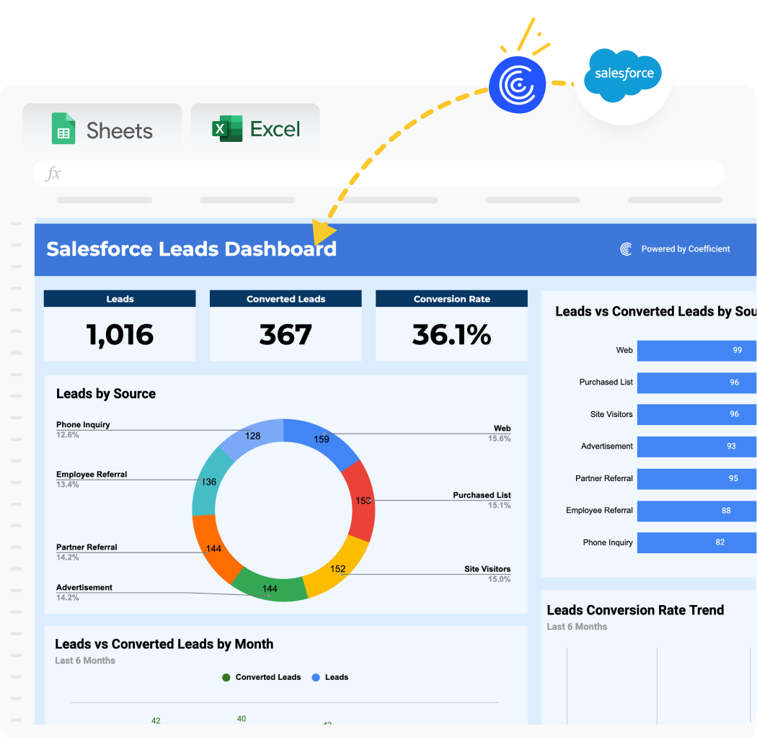Viewport: 757px width, 739px height.
Task: Click the Advertisement bar showing 93
Action: point(696,447)
